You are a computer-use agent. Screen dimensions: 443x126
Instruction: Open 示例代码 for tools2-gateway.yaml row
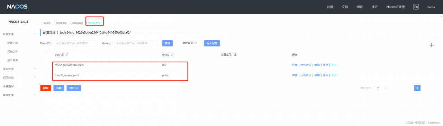pyautogui.click(x=306, y=75)
